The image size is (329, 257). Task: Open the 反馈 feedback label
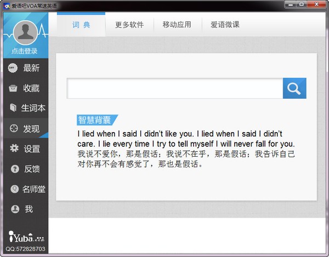pos(32,169)
